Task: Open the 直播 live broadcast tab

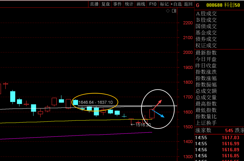Action: coord(94,4)
